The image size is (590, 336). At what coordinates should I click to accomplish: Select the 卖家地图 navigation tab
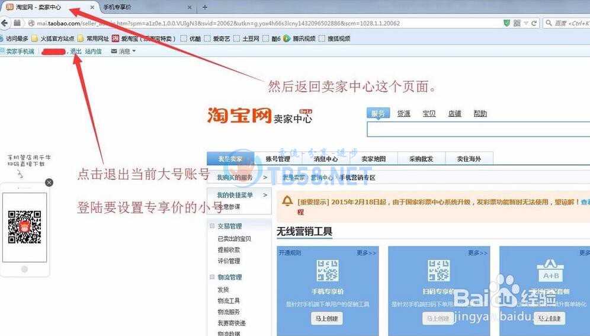(374, 159)
